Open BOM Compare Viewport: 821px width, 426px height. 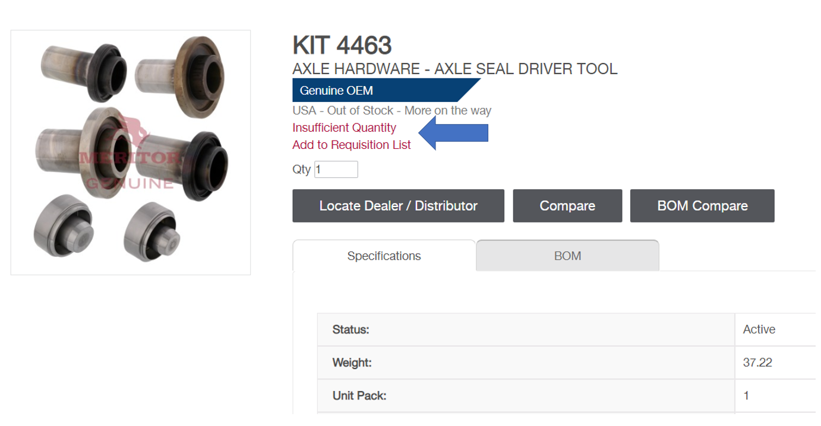click(x=702, y=206)
